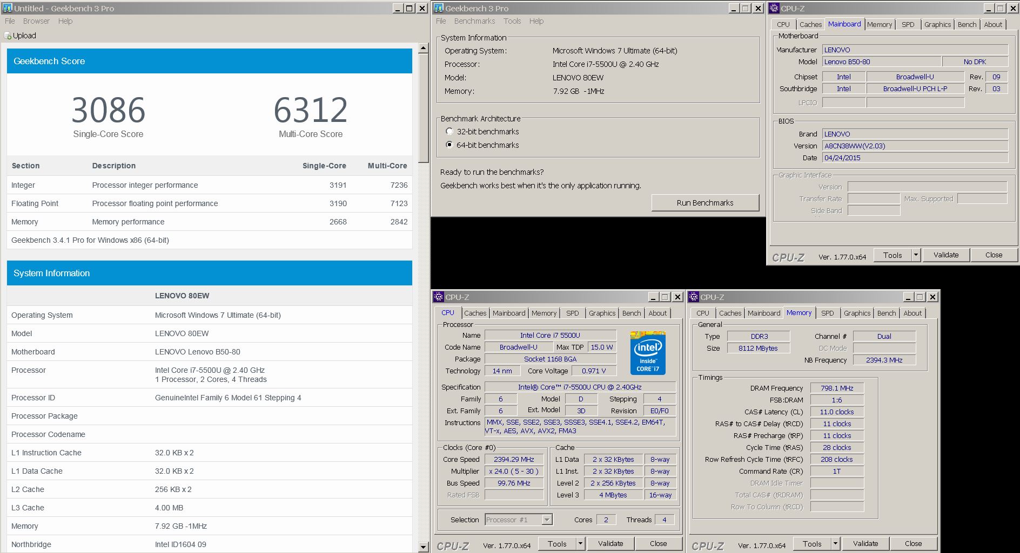Click the Memory performance row in score table
Viewport: 1020px width, 553px height.
210,222
